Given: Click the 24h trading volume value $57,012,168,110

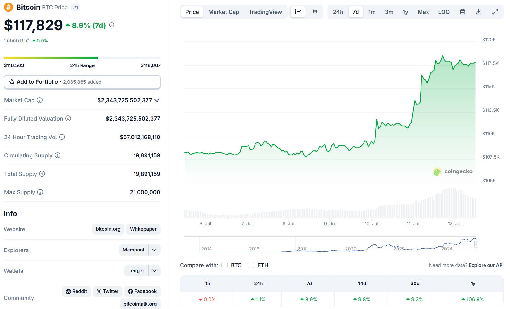Looking at the screenshot, I should coord(140,137).
